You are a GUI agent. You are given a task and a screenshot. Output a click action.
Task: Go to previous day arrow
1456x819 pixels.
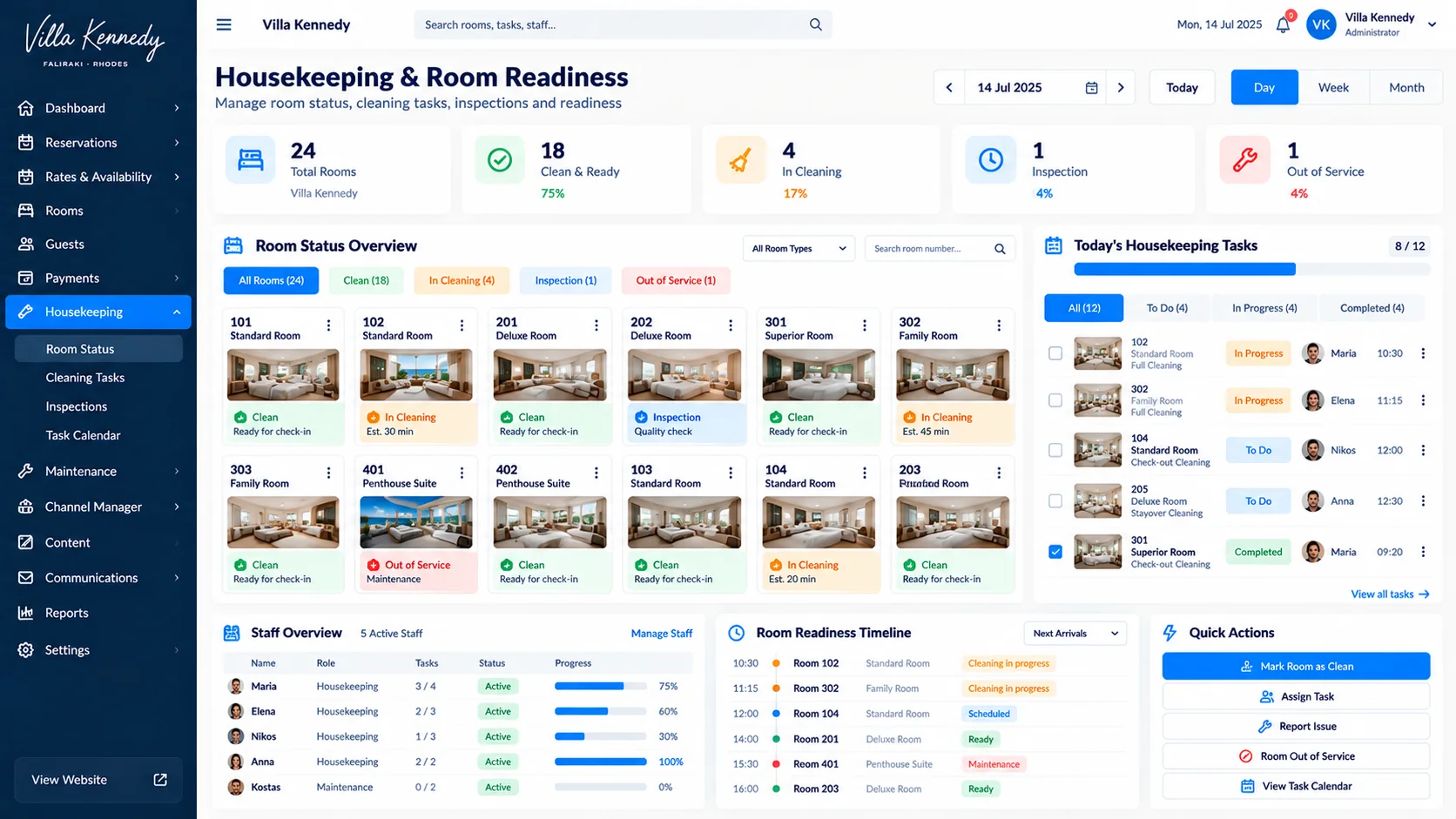949,88
